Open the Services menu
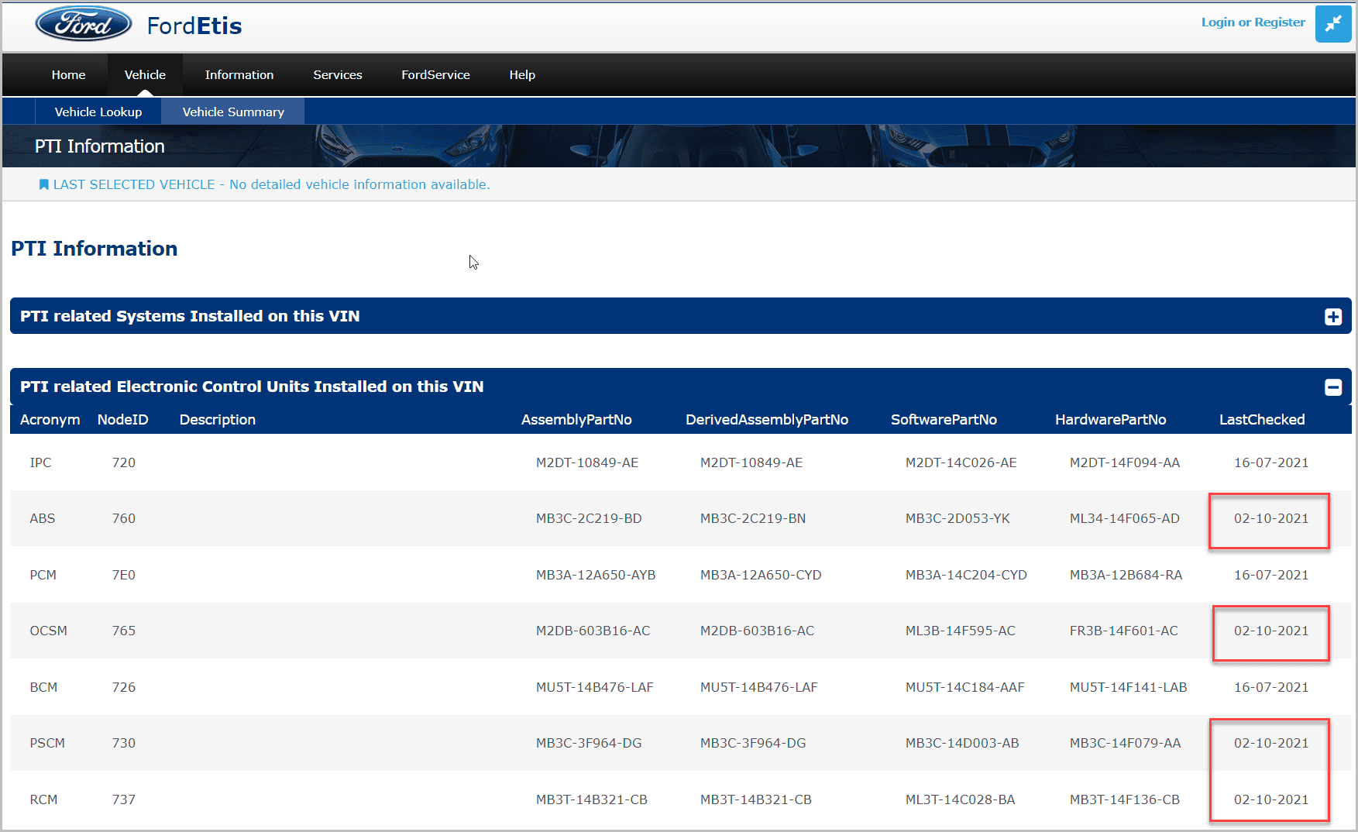The image size is (1358, 832). (x=338, y=75)
